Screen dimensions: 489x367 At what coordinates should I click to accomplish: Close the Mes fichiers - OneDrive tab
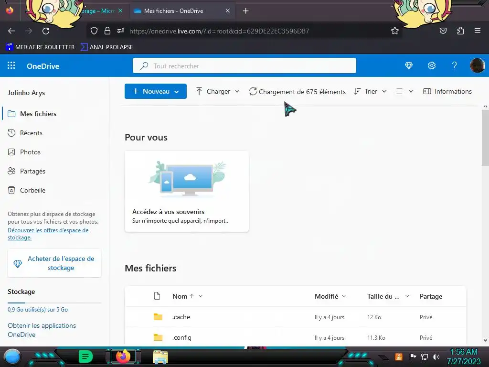[228, 11]
